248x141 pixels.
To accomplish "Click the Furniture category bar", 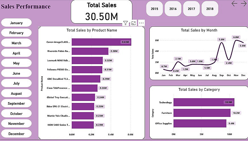I will [202, 113].
